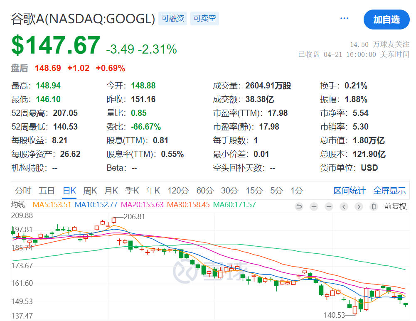Click the 52周最低 value 140.53
Viewport: 416px width, 321px height.
65,127
